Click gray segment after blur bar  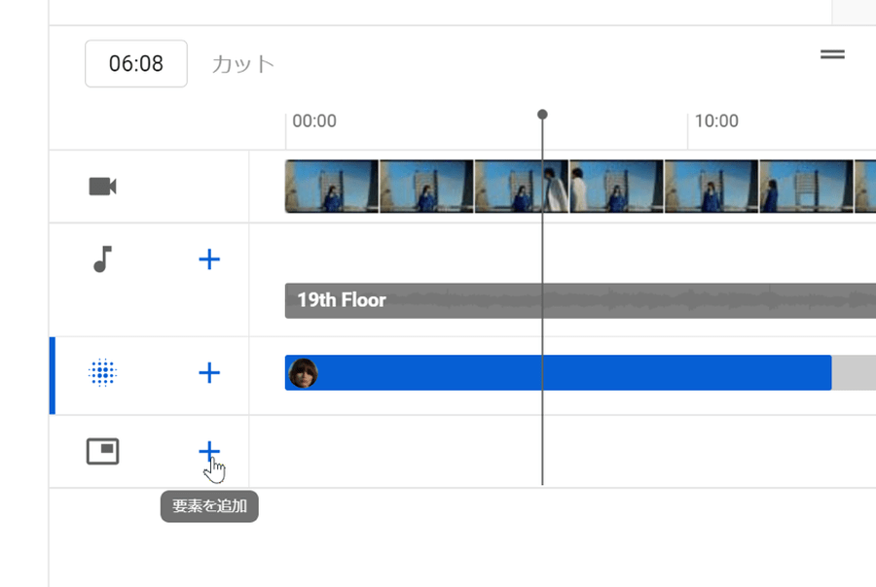coord(854,373)
